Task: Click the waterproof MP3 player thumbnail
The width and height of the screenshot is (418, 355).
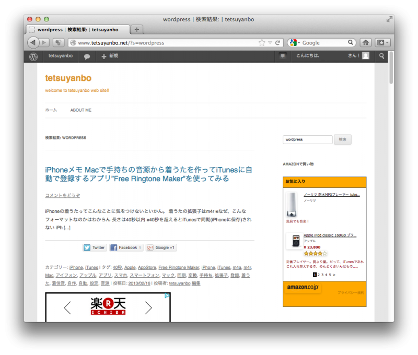Action: 292,205
